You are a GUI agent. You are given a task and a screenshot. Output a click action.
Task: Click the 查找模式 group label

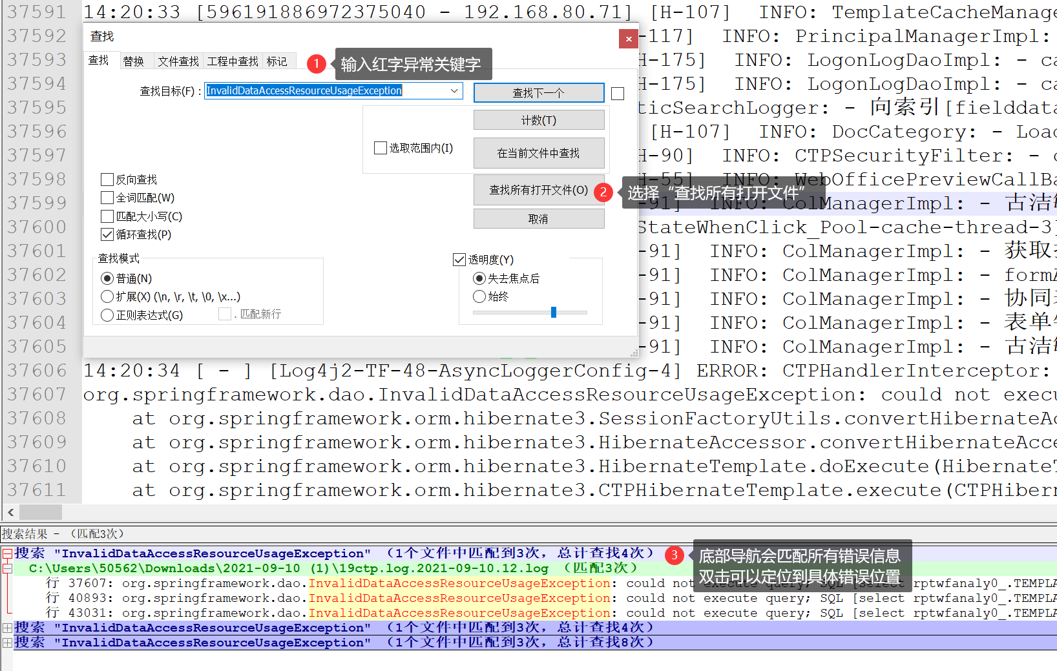click(x=119, y=258)
